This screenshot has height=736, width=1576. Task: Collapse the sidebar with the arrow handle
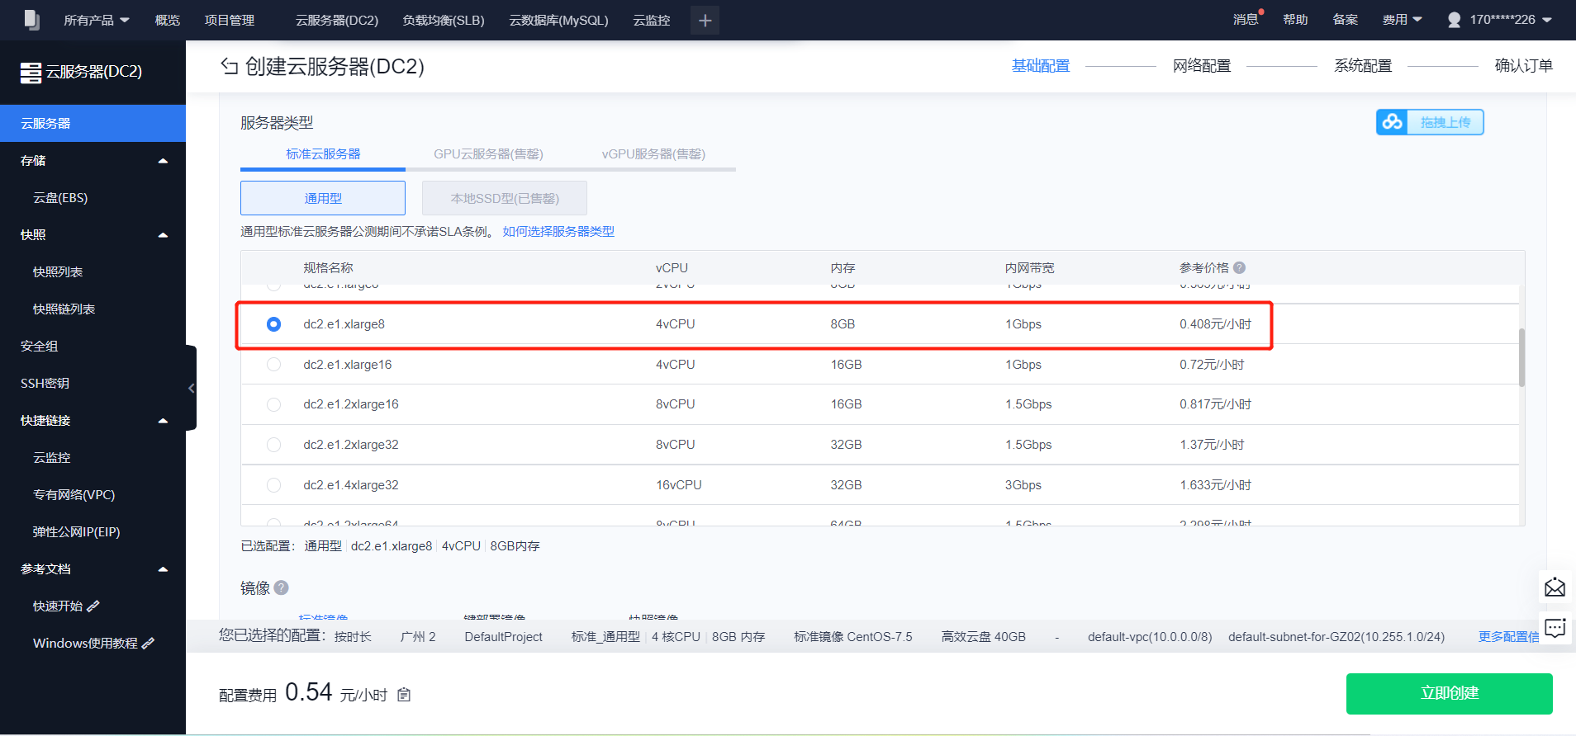click(x=191, y=388)
